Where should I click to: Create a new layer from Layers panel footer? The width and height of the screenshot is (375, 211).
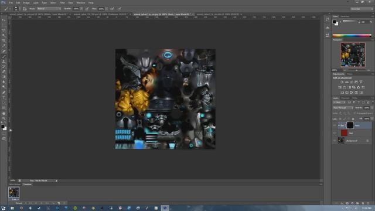pyautogui.click(x=363, y=203)
